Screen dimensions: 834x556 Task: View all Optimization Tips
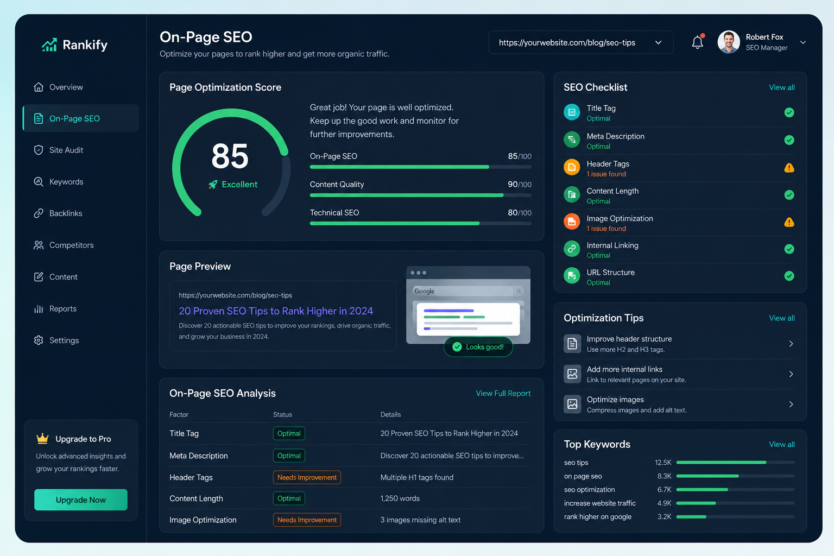click(782, 318)
